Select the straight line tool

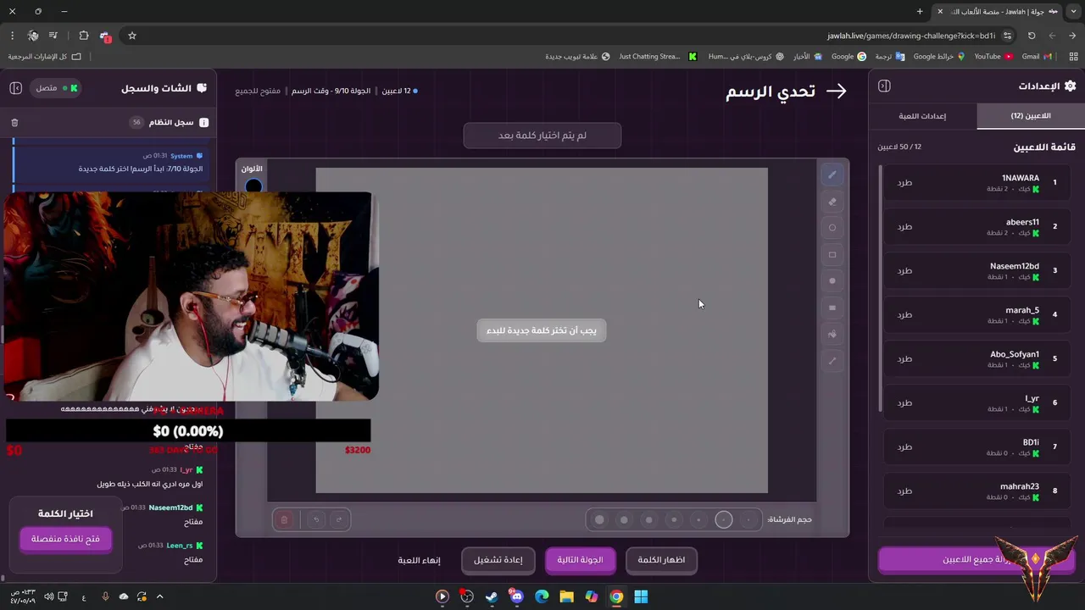[x=832, y=361]
